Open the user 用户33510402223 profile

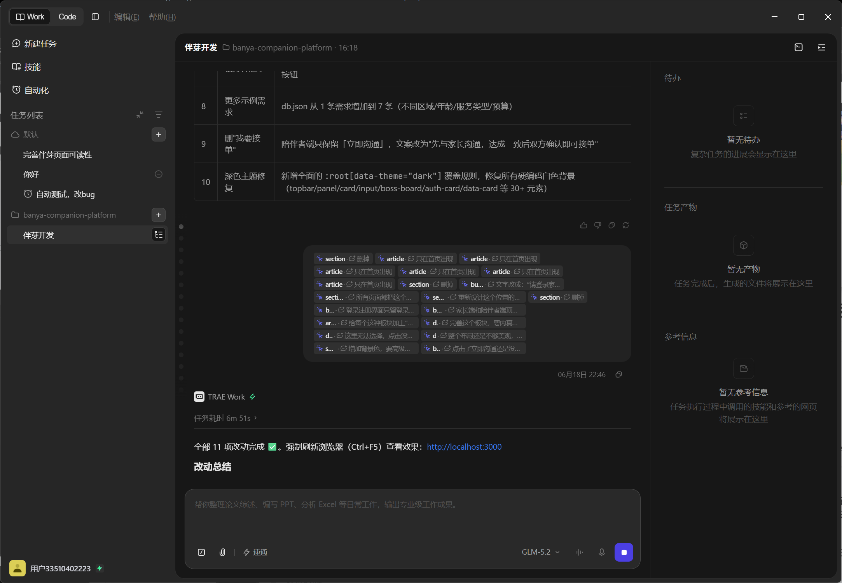pos(51,568)
